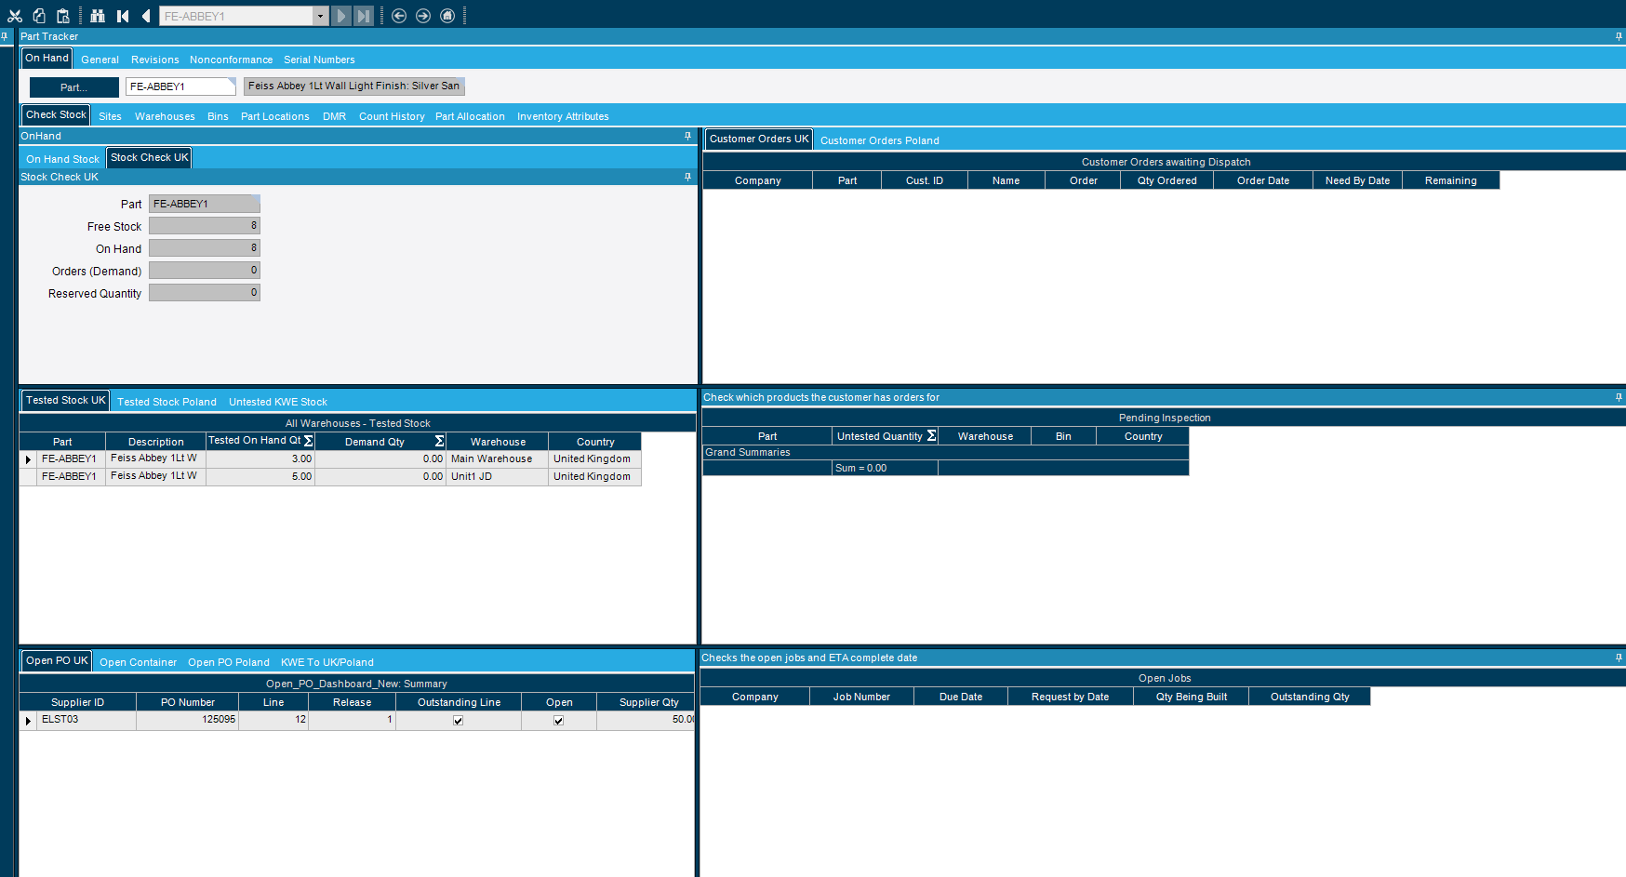The width and height of the screenshot is (1626, 877).
Task: Click the Cut scissors icon
Action: click(x=15, y=16)
